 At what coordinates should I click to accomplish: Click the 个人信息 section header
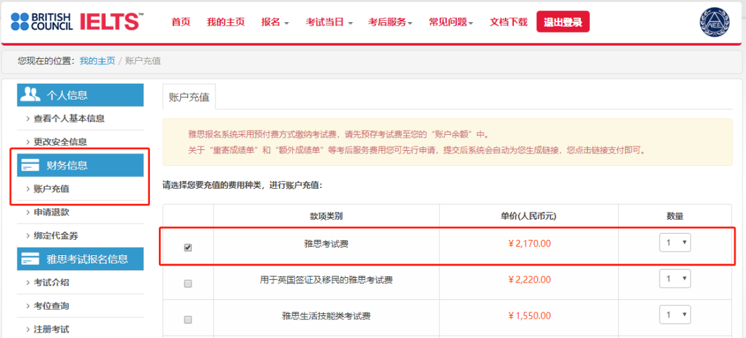click(x=80, y=95)
